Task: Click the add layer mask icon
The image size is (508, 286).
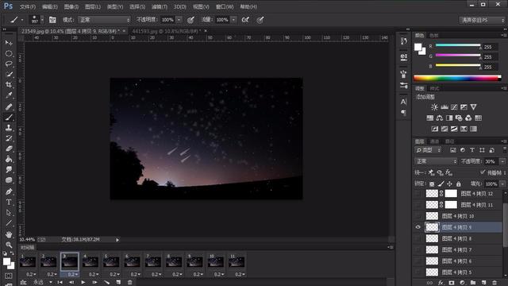Action: (x=452, y=283)
